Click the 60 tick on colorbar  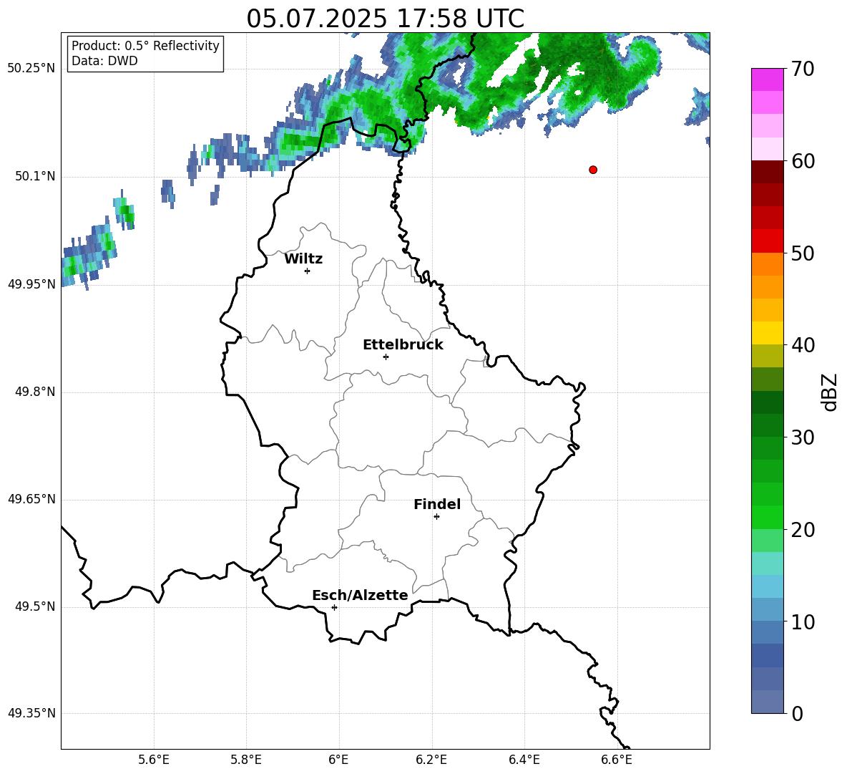click(803, 161)
